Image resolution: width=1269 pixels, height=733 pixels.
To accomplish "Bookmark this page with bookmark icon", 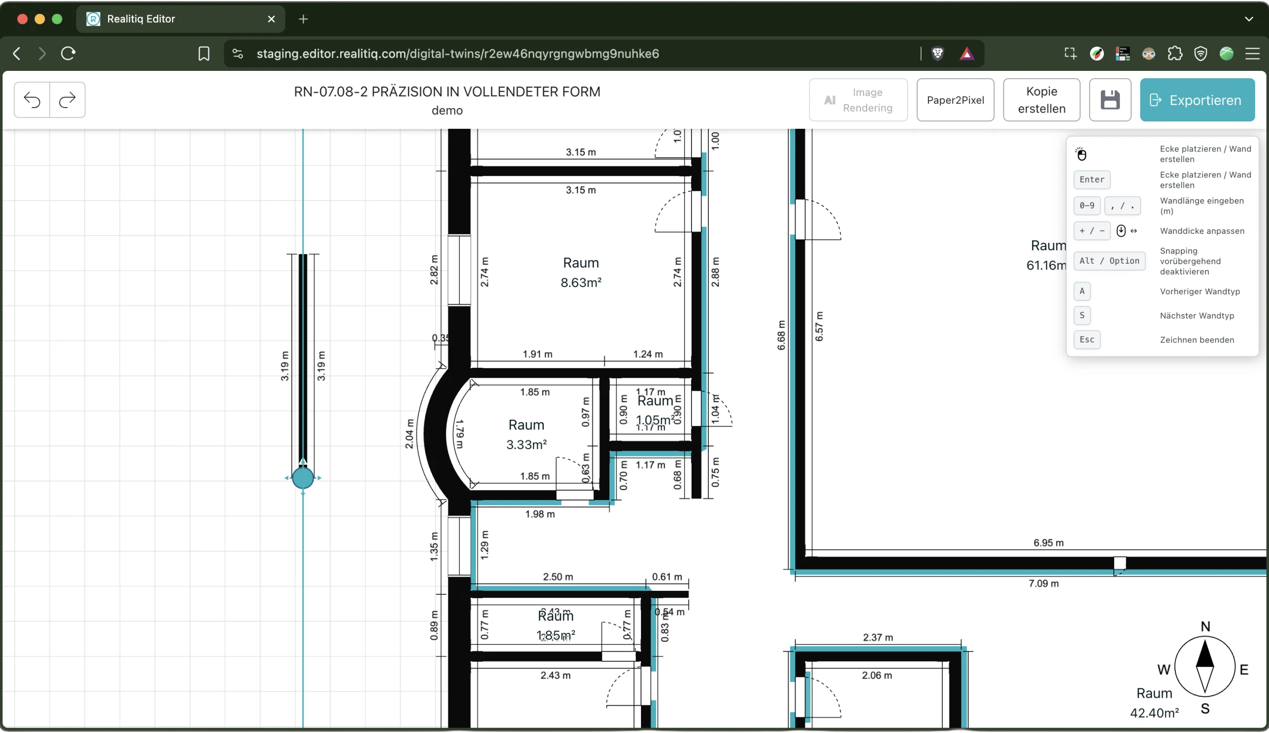I will (204, 54).
